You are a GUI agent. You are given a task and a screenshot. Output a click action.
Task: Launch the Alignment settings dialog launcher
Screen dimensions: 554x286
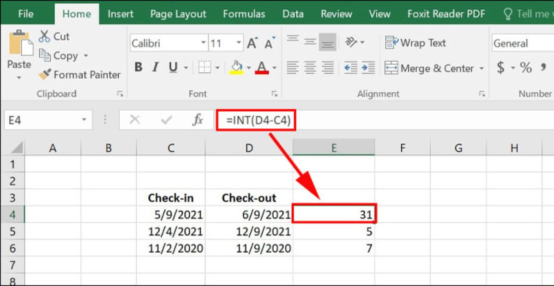pyautogui.click(x=482, y=94)
